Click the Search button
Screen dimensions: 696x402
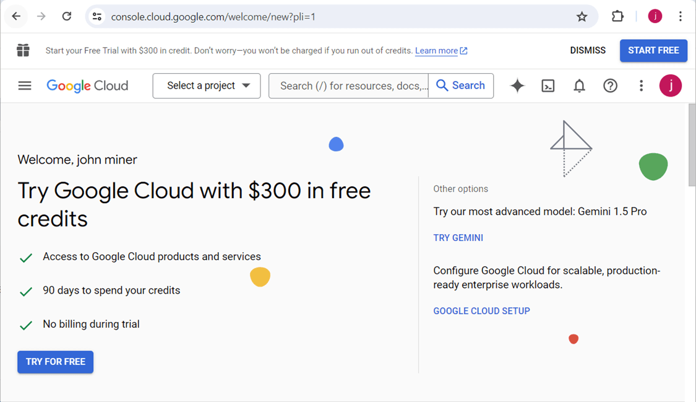pos(461,86)
